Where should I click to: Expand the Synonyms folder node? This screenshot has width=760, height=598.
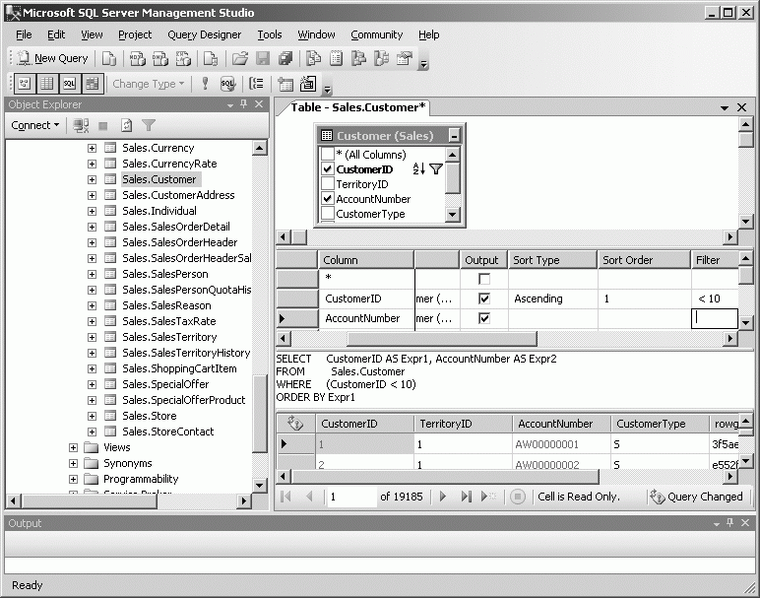(x=73, y=463)
